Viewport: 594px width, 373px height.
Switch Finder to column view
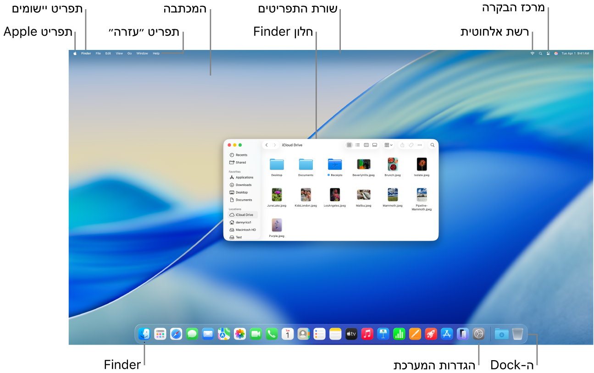pyautogui.click(x=366, y=145)
